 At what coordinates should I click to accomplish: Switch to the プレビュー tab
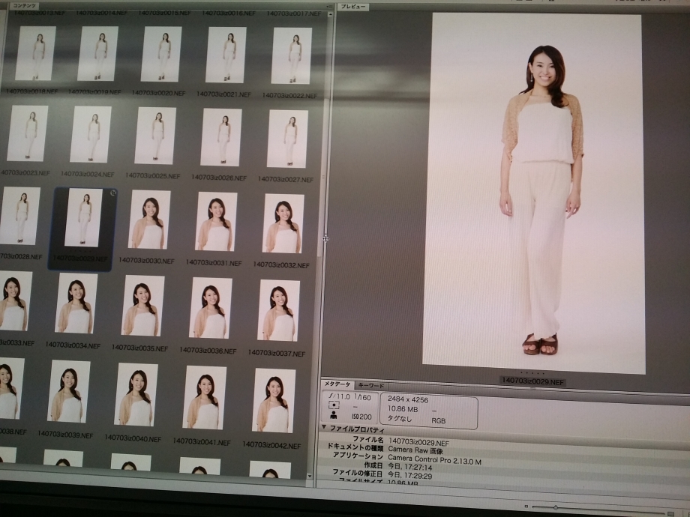point(354,7)
